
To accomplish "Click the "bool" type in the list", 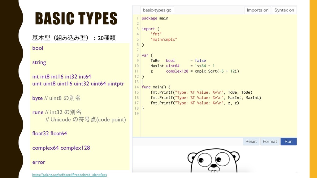I will pos(37,48).
